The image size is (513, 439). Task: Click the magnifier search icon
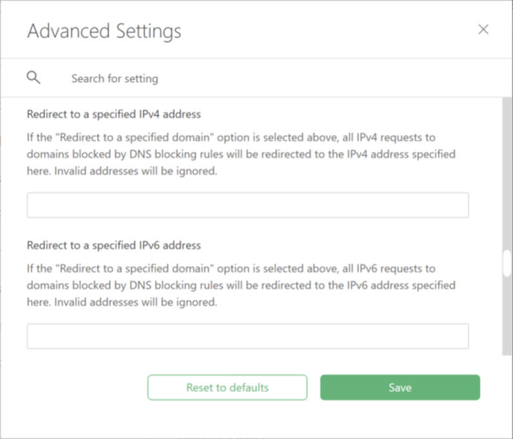(x=34, y=78)
